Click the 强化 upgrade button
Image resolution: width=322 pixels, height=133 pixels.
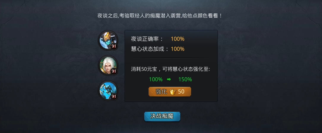[x=170, y=92]
